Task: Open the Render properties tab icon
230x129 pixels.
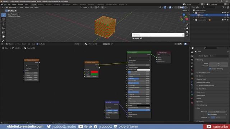Action: click(x=192, y=56)
